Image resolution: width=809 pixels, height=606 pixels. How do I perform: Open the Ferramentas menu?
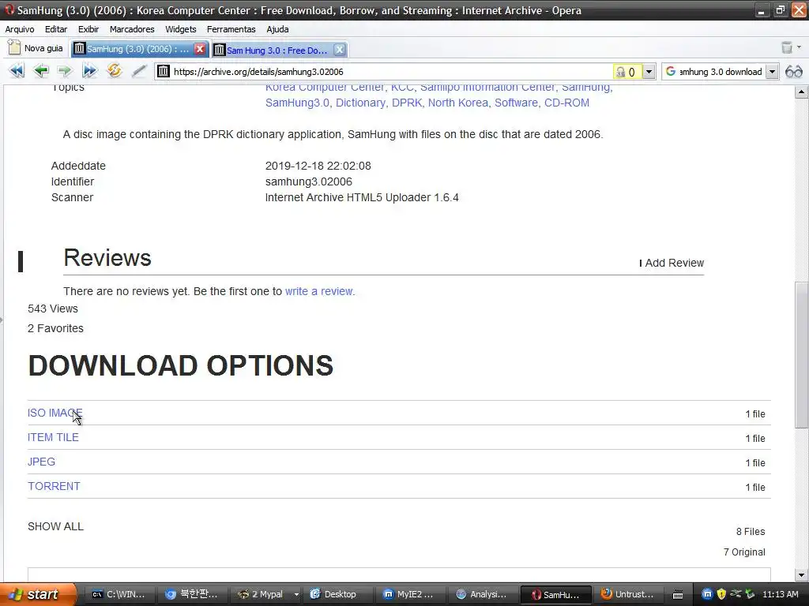pos(231,29)
